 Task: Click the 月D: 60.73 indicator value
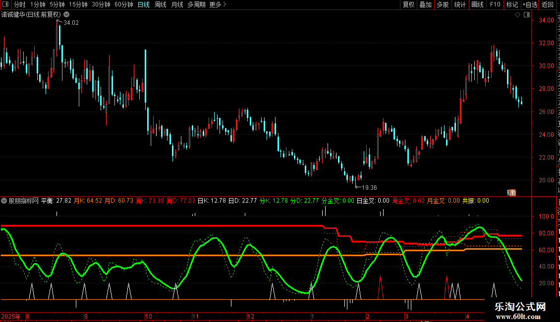(118, 201)
